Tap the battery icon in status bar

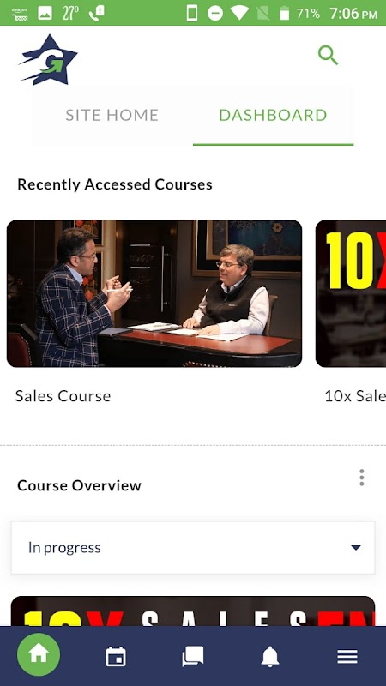click(285, 13)
